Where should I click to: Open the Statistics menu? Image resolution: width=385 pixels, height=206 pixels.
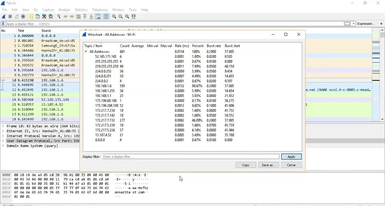81,10
